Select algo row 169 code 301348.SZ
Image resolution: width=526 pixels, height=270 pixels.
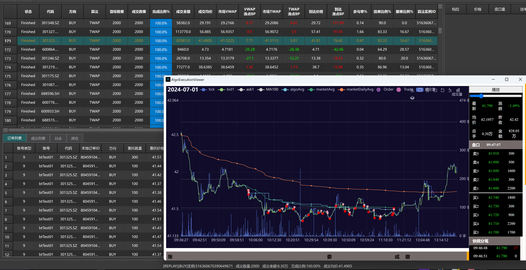click(x=50, y=23)
